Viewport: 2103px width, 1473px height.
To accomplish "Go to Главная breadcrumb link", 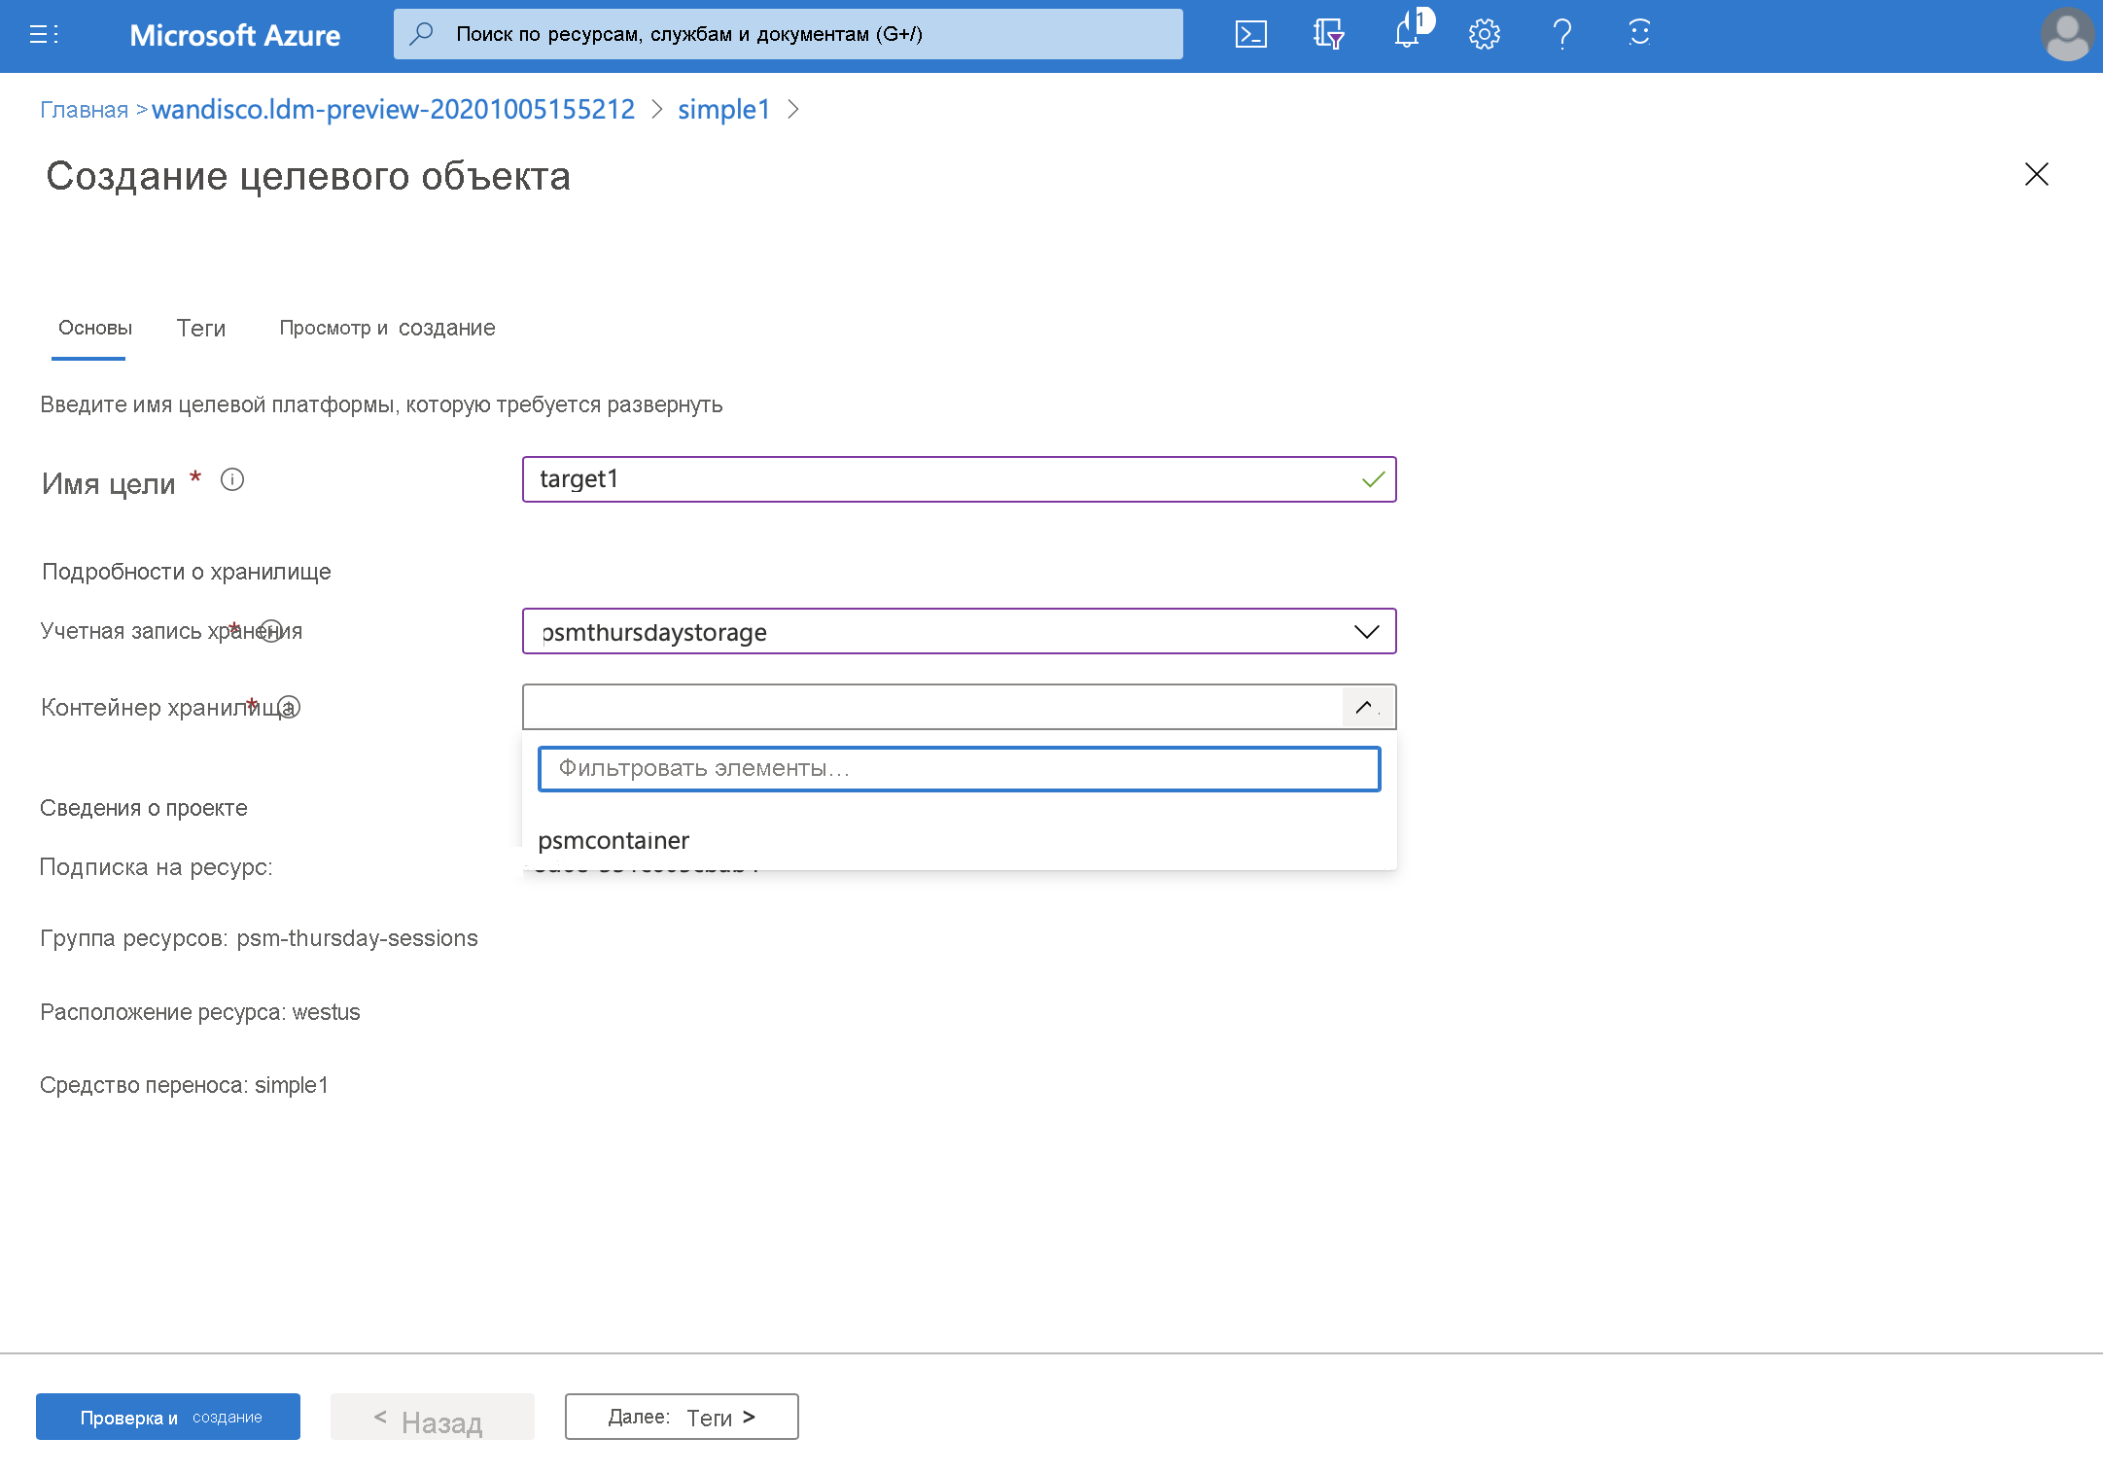I will (x=84, y=110).
